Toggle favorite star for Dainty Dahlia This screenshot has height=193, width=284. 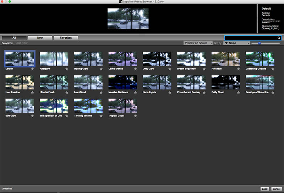(x=135, y=69)
